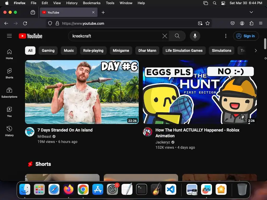Screen dimensions: 267x200
Task: Select the Gaming filter chip
Action: pyautogui.click(x=48, y=51)
